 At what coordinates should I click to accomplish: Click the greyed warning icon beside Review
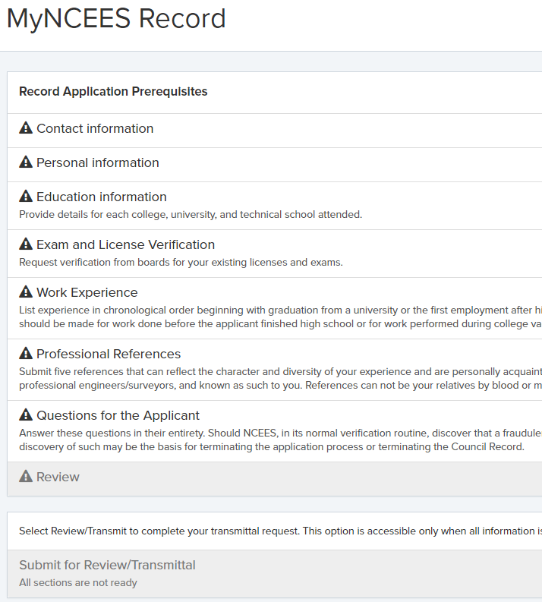coord(26,476)
